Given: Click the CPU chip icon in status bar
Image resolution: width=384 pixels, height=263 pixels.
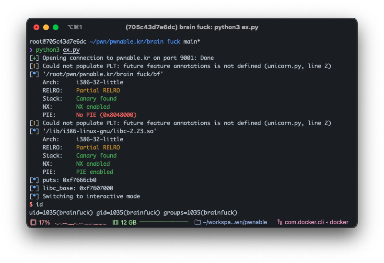Looking at the screenshot, I should pyautogui.click(x=33, y=222).
